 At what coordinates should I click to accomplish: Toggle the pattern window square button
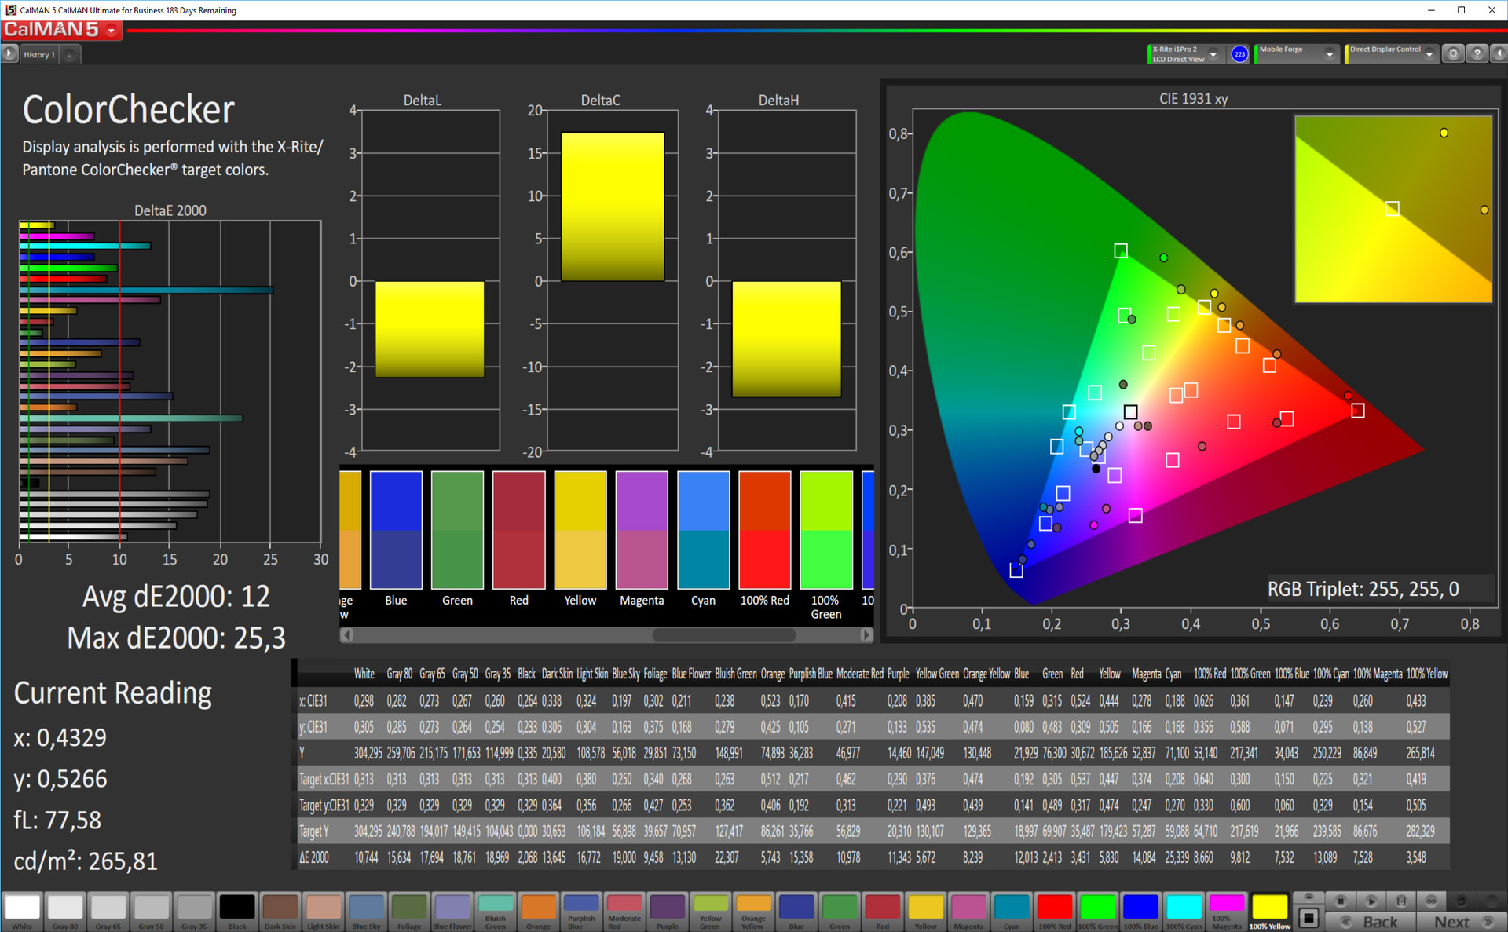[x=1309, y=917]
